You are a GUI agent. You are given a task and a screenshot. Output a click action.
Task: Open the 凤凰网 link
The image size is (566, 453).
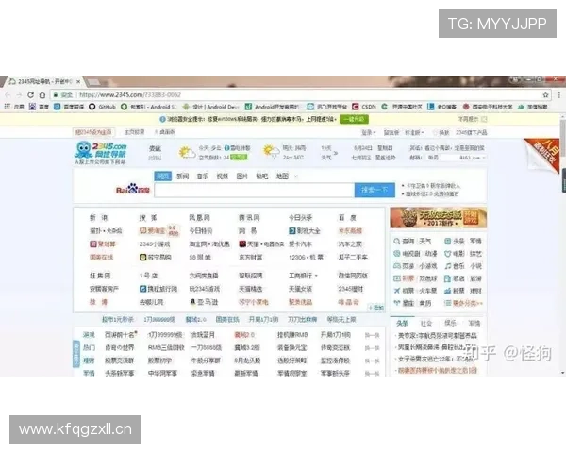[199, 218]
